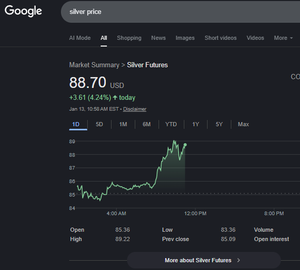
Task: Select the YTD chart range
Action: point(171,124)
